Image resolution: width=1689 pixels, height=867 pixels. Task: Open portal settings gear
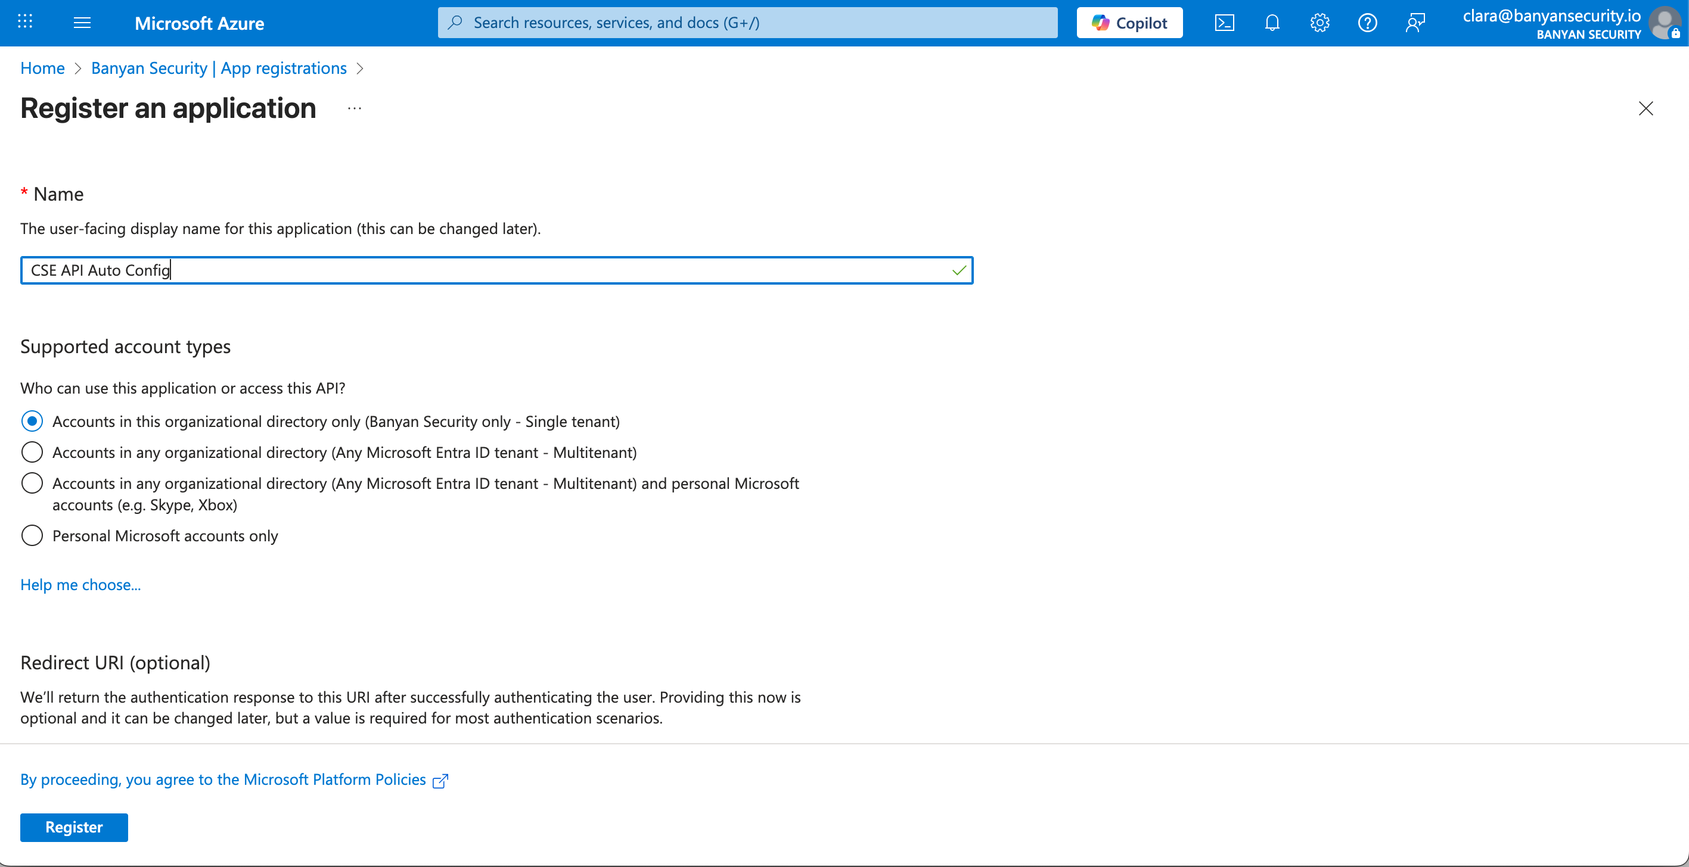(x=1319, y=23)
